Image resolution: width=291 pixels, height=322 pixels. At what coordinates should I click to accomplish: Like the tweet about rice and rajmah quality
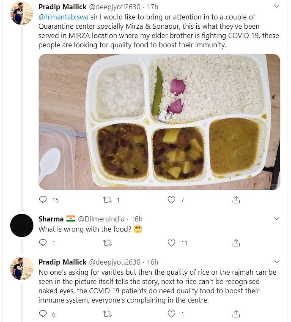(171, 314)
